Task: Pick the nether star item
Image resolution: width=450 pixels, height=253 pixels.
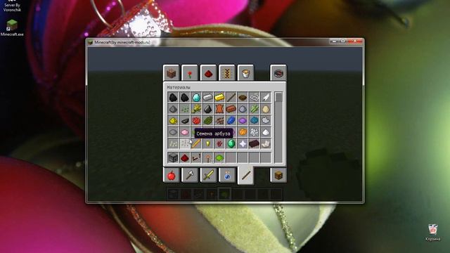Action: (x=243, y=143)
